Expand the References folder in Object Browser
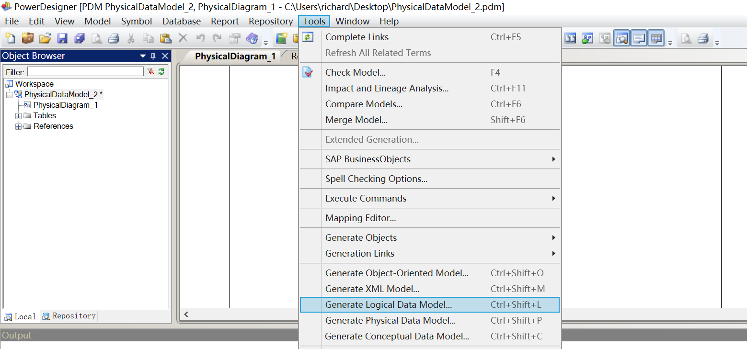This screenshot has width=747, height=349. [x=19, y=126]
